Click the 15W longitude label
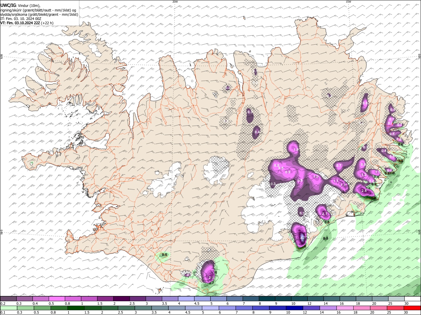 pyautogui.click(x=348, y=2)
